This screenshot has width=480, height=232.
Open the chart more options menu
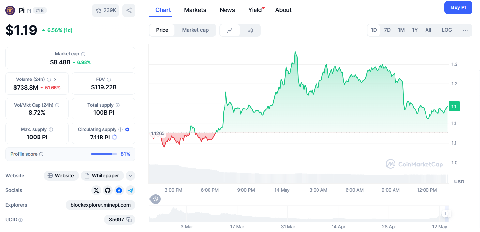tap(465, 30)
